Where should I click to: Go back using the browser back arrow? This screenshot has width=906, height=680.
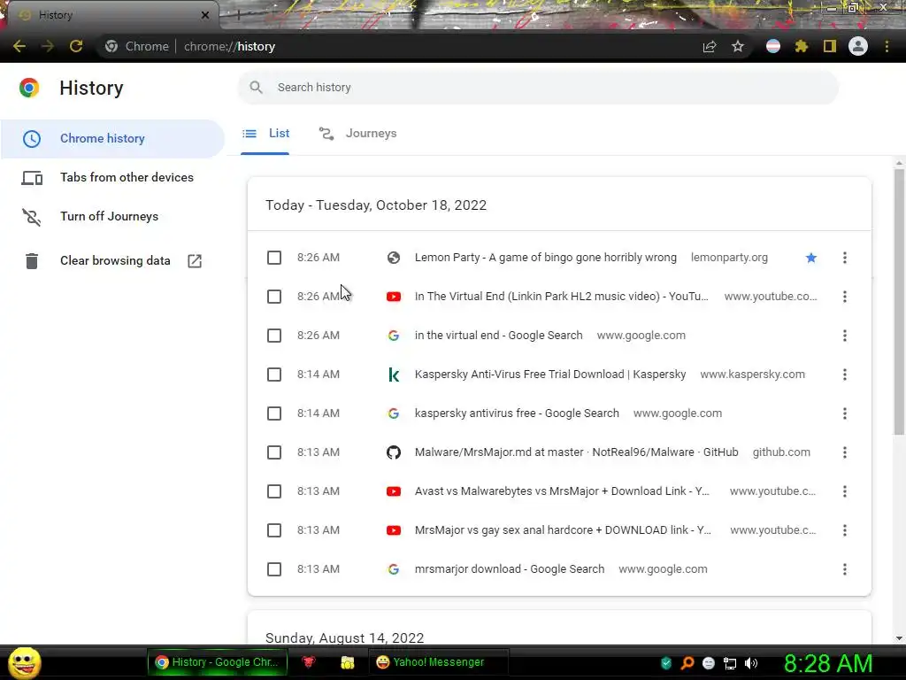coord(19,46)
